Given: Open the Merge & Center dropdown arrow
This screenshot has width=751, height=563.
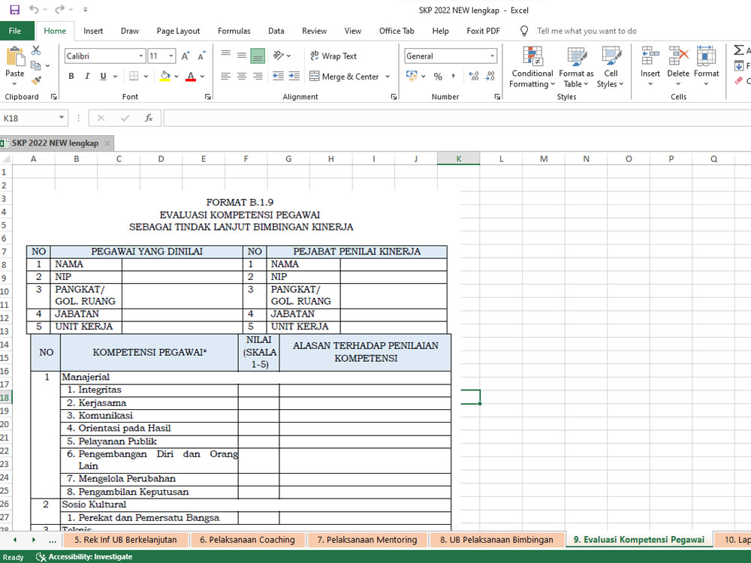Looking at the screenshot, I should pyautogui.click(x=388, y=77).
